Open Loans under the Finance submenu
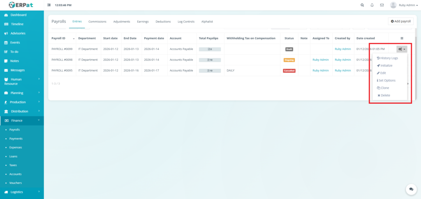421x199 pixels. coord(14,156)
